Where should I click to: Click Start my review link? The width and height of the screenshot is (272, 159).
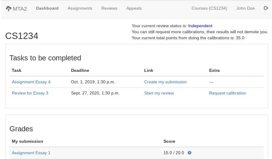point(159,93)
